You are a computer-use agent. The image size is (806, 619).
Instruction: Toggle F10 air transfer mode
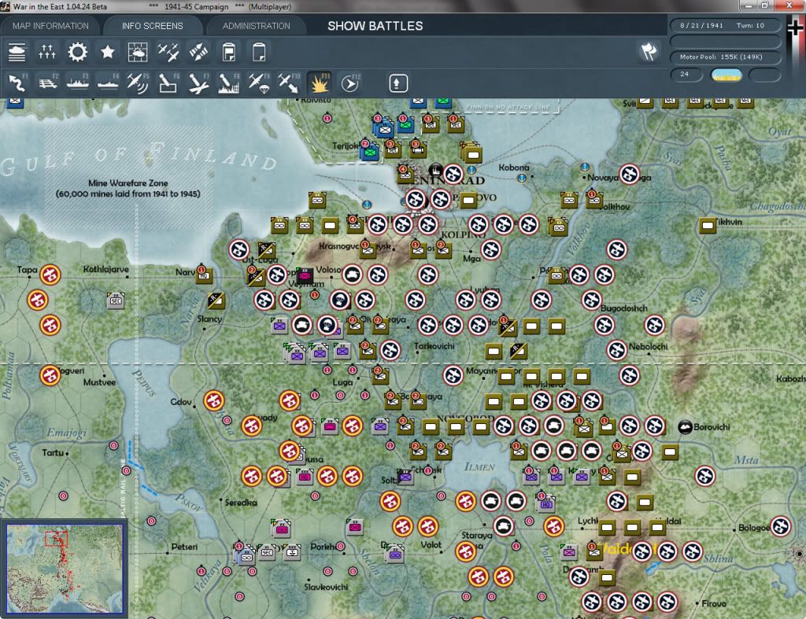(x=290, y=83)
